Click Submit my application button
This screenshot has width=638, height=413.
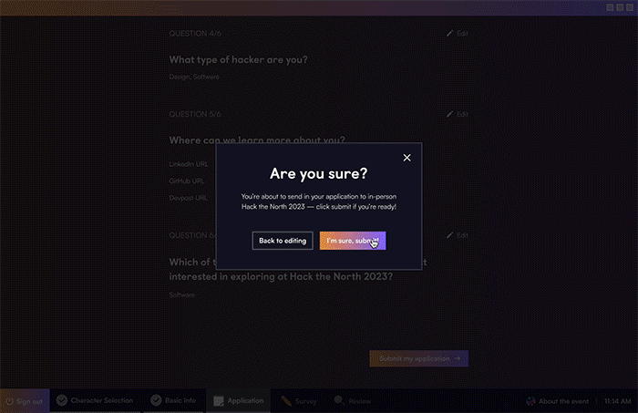418,358
